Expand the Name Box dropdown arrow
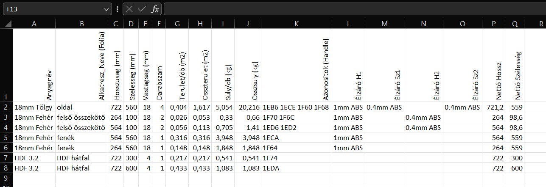Screen dimensions: 546x187 pos(106,9)
